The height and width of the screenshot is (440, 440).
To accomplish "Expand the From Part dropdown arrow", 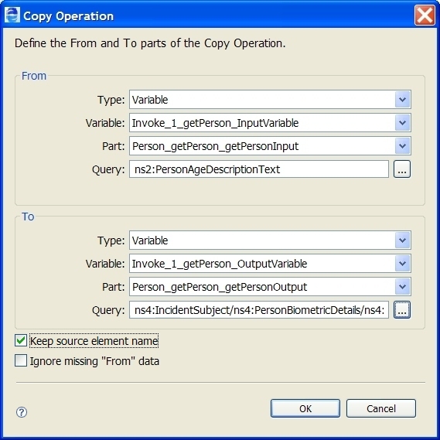I will click(403, 146).
